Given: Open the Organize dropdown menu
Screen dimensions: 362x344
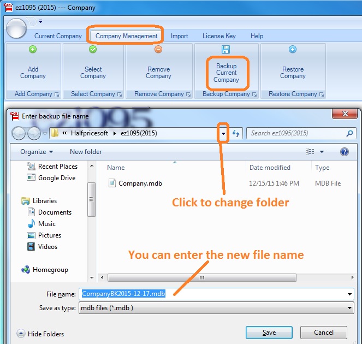Looking at the screenshot, I should click(37, 152).
